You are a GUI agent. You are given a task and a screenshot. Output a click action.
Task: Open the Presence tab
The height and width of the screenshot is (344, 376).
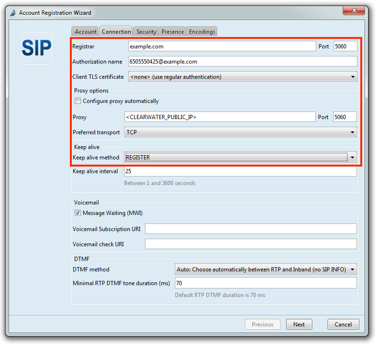point(173,31)
